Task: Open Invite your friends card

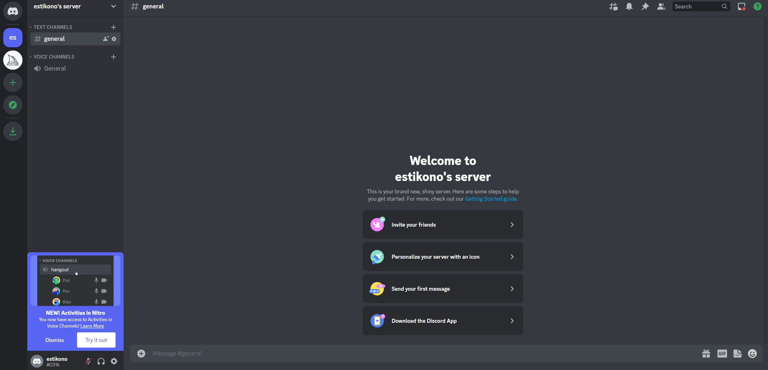Action: pos(443,225)
